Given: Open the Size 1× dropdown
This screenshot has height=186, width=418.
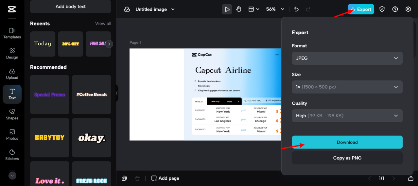Looking at the screenshot, I should (347, 87).
